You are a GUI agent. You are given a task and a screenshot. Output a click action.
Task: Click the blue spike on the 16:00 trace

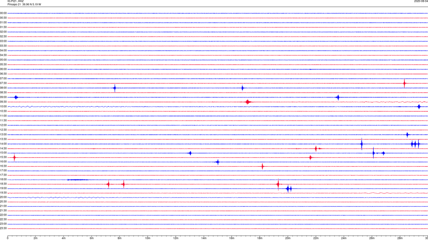tap(218, 162)
